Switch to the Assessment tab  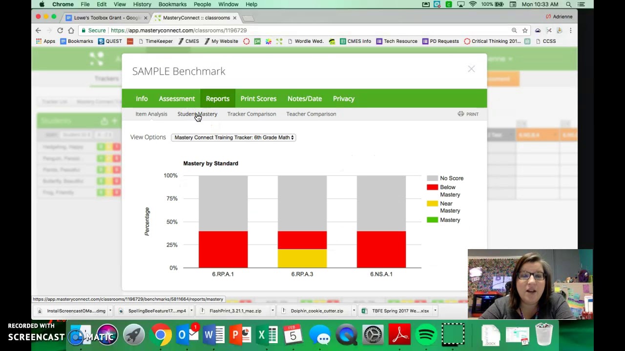pos(176,98)
